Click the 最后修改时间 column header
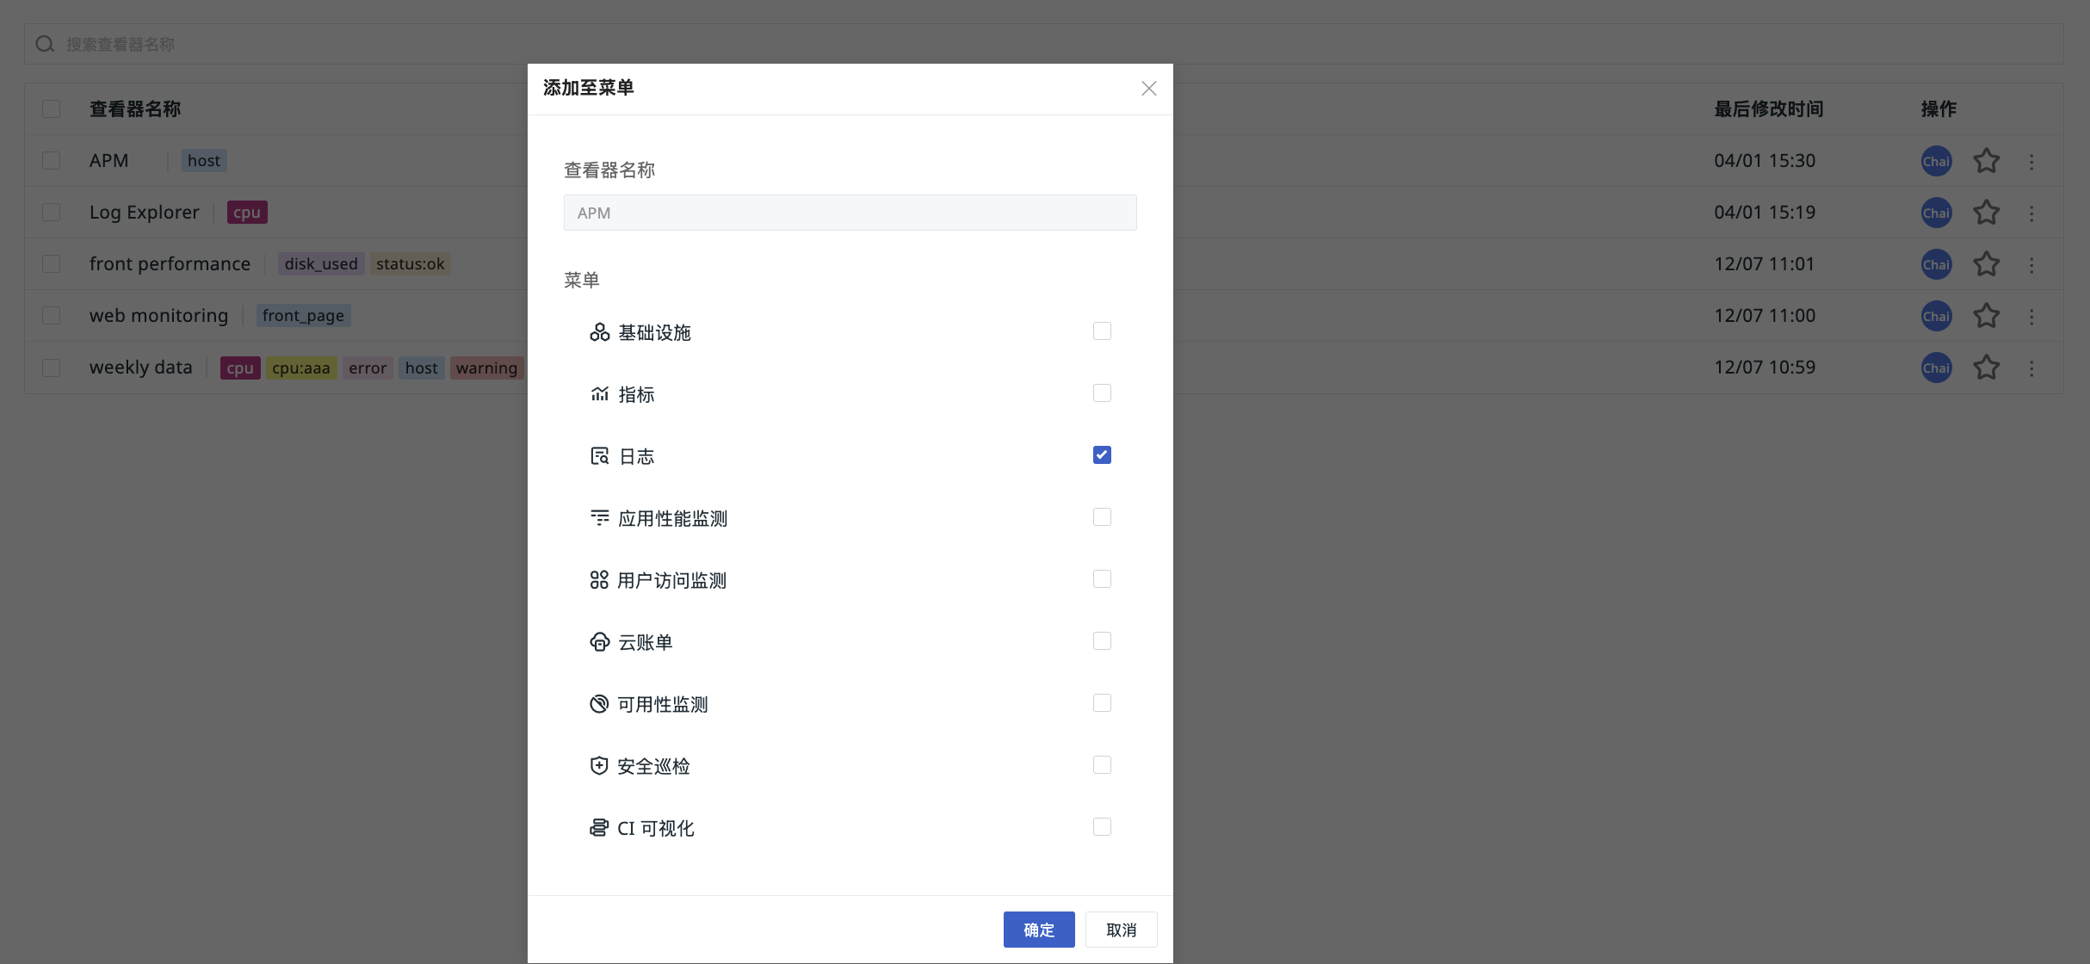 tap(1769, 109)
